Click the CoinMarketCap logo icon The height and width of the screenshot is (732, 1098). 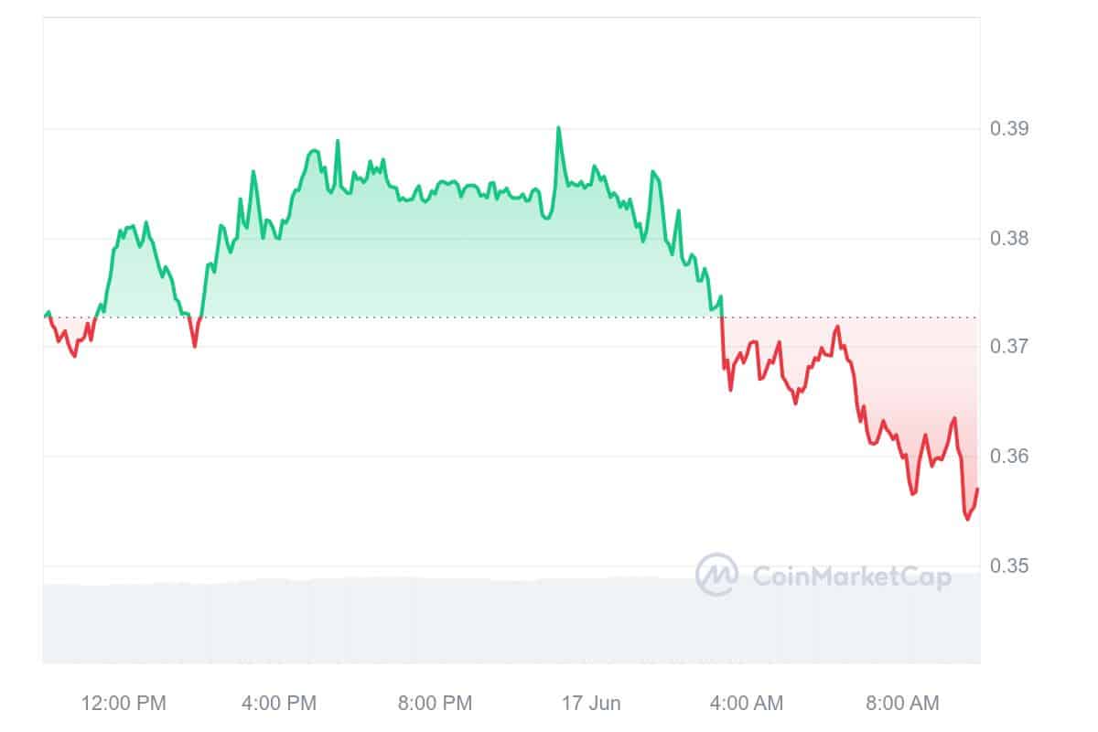pos(717,575)
